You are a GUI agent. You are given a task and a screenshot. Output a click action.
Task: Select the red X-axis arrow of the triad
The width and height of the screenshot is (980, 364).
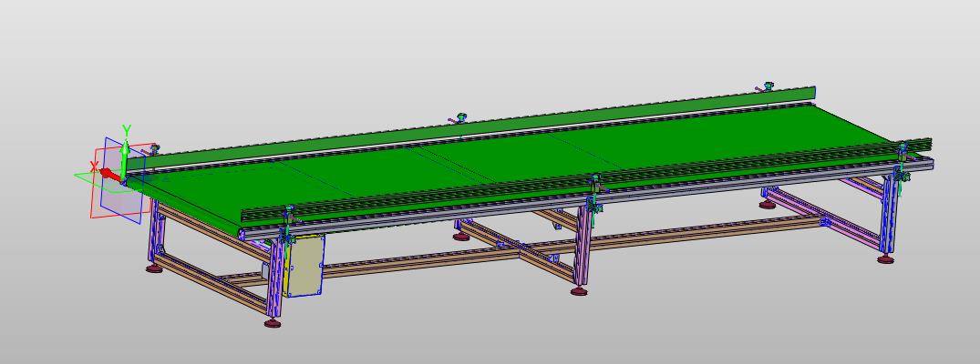[x=109, y=174]
